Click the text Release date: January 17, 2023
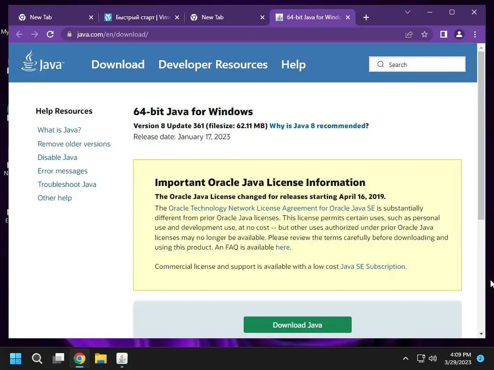Screen dimensions: 494x370 pos(182,137)
